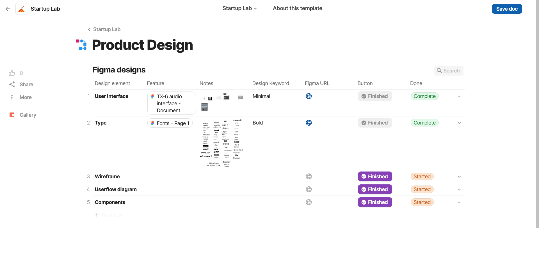The width and height of the screenshot is (539, 270).
Task: Click the Startup Lab logo icon
Action: [x=21, y=9]
